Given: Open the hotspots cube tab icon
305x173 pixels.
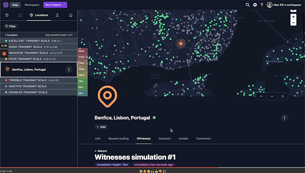Looking at the screenshot, I should click(7, 15).
